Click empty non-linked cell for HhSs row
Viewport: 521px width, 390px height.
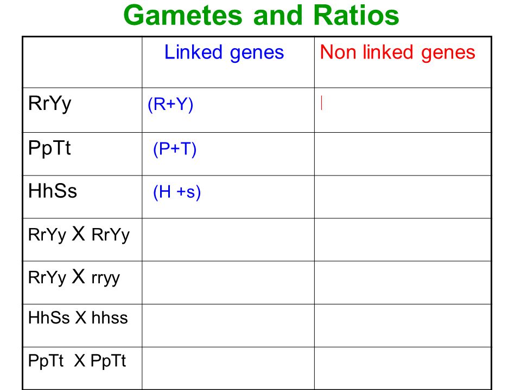403,197
